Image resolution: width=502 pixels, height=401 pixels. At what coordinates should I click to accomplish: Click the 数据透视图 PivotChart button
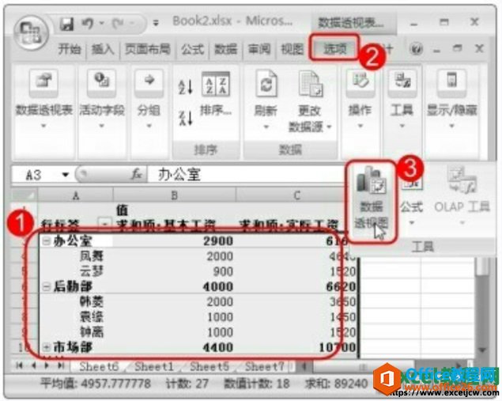371,201
